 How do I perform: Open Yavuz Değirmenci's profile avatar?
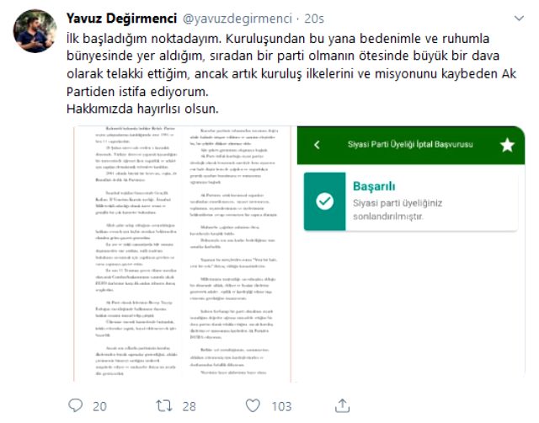click(35, 31)
